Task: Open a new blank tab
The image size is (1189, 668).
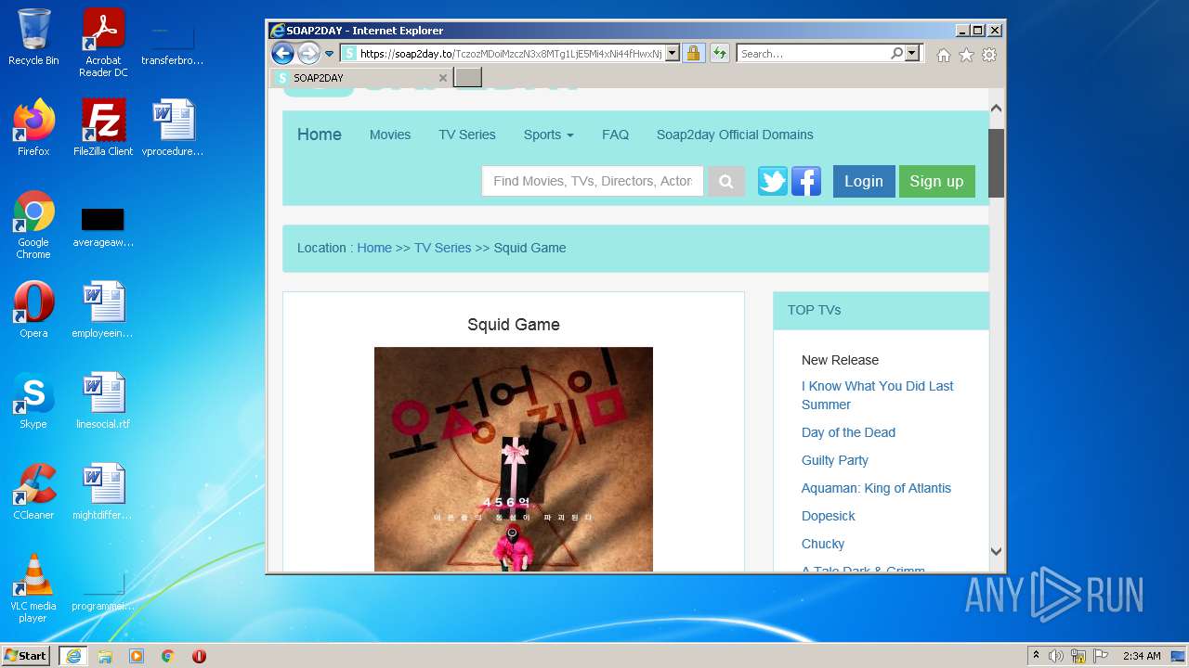Action: pos(468,77)
